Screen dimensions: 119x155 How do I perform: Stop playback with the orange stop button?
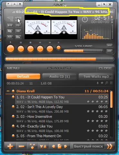click(x=30, y=49)
